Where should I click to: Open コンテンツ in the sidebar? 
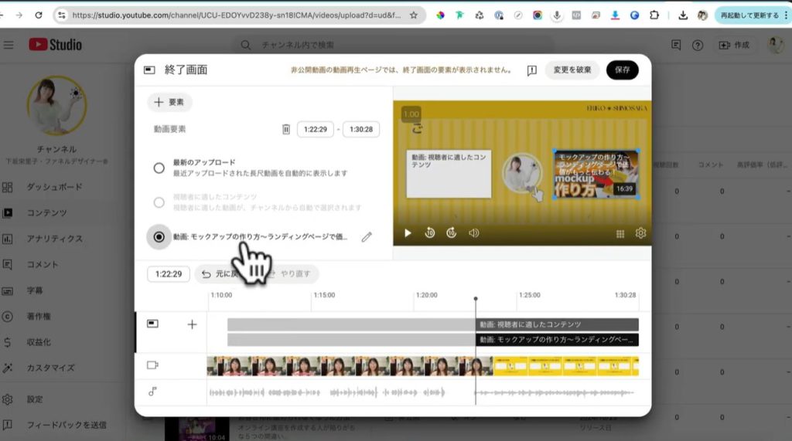click(46, 212)
